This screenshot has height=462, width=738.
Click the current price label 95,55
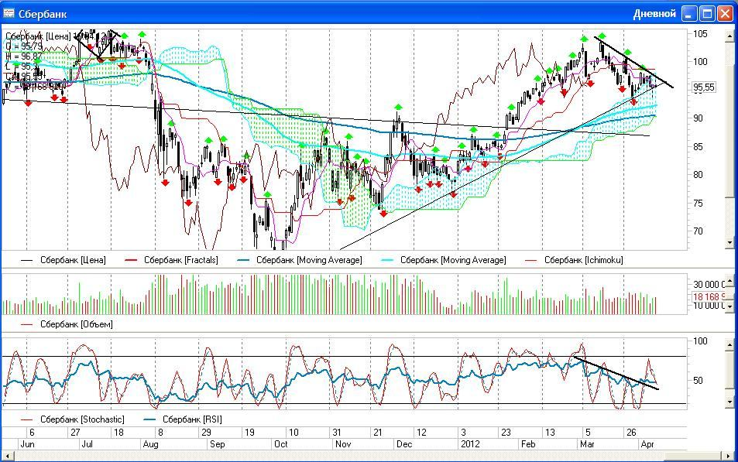(704, 87)
